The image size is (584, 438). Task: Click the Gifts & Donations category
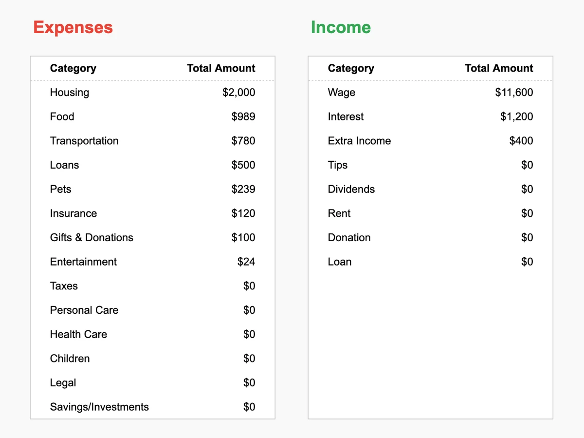coord(91,238)
